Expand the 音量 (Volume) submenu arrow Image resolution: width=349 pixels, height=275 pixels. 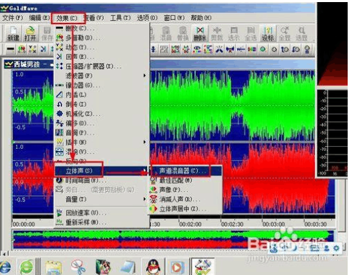point(144,199)
